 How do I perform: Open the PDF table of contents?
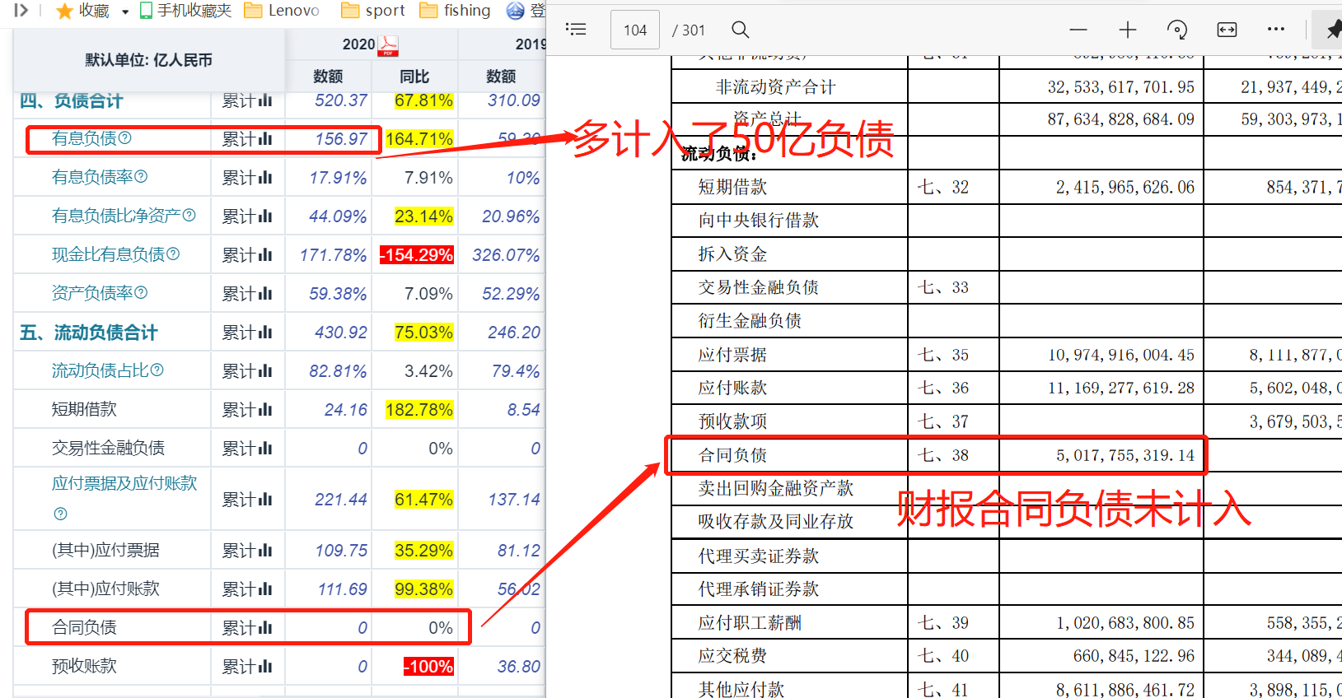(576, 30)
